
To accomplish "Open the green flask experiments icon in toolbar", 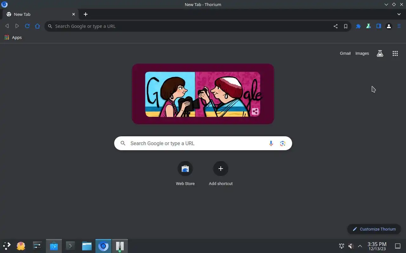I will pos(369,26).
